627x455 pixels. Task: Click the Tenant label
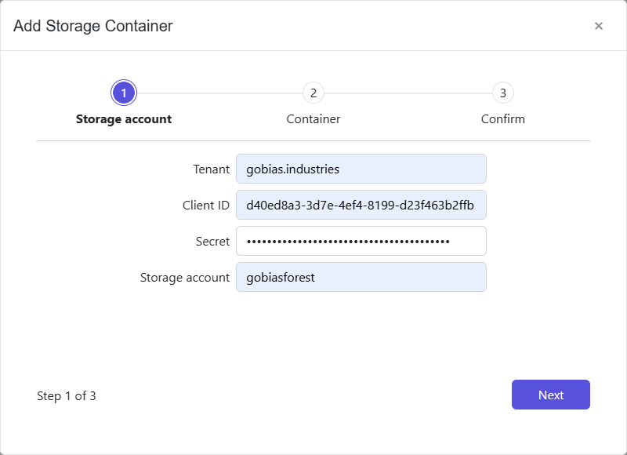point(211,168)
